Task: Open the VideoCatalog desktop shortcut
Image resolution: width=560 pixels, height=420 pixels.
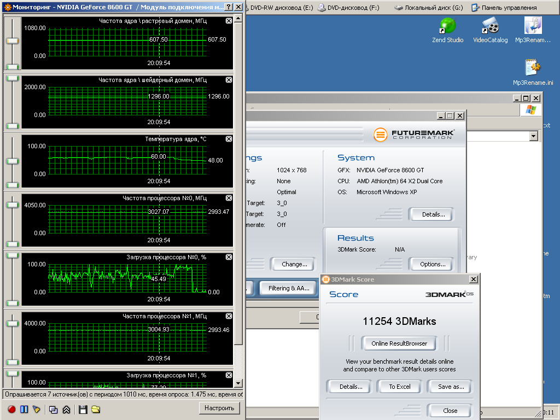Action: pyautogui.click(x=491, y=31)
